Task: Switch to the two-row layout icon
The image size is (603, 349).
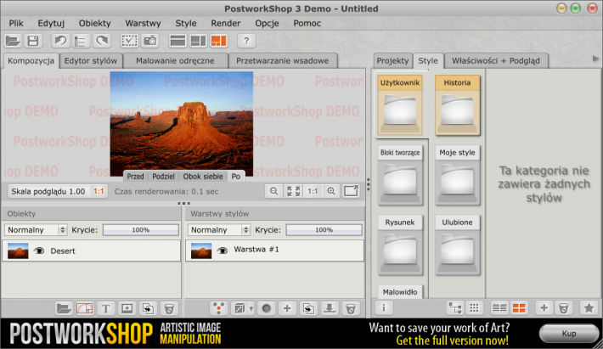Action: click(178, 41)
